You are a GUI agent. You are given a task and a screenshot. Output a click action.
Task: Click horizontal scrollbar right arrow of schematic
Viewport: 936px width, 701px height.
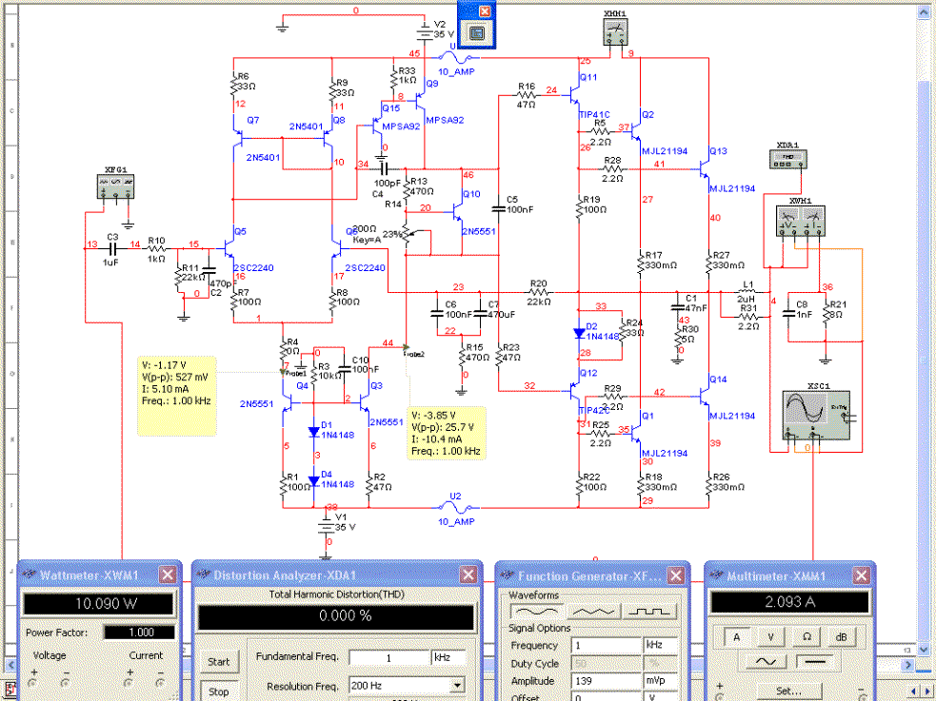(x=908, y=664)
